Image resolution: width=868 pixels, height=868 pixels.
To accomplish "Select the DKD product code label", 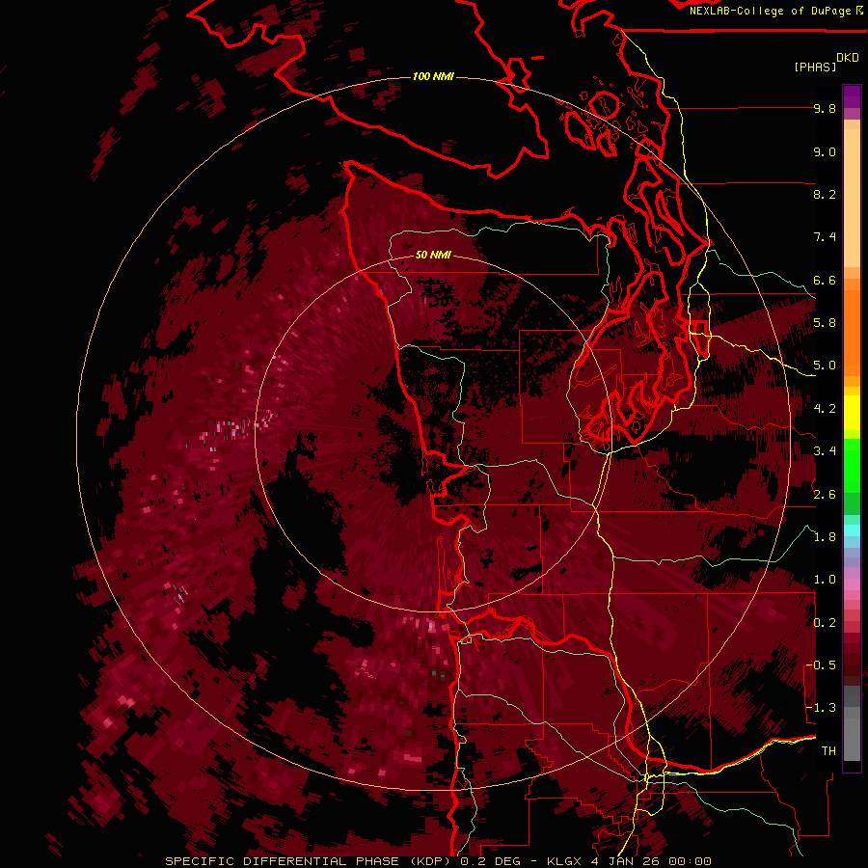I will pos(848,58).
